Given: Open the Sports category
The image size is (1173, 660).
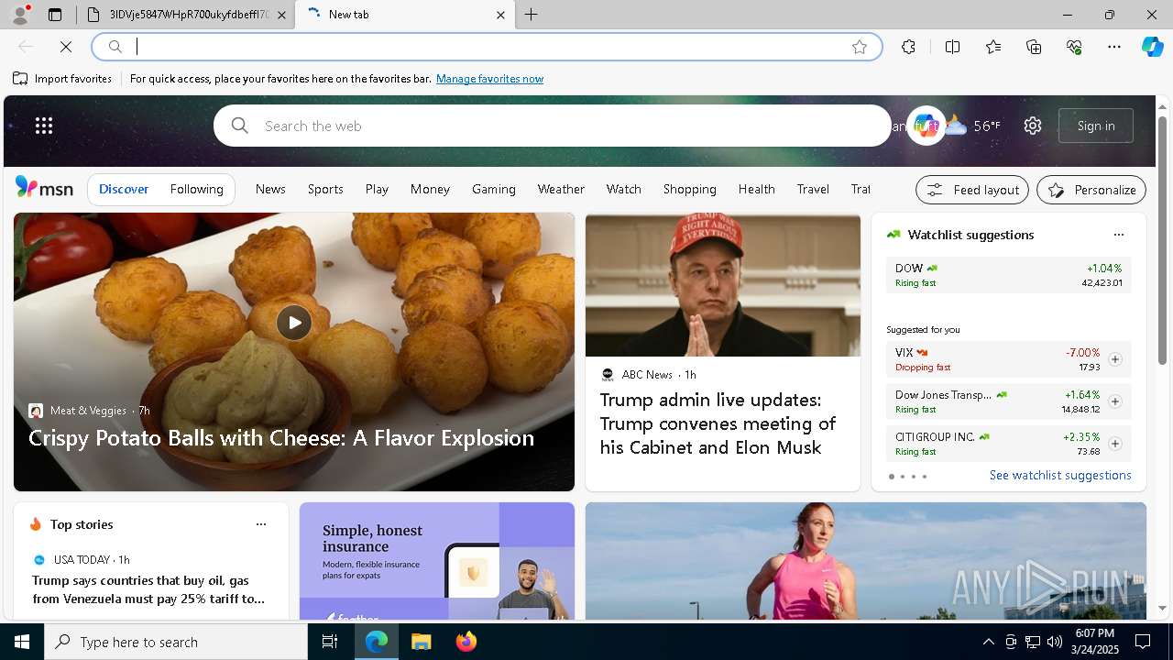Looking at the screenshot, I should coord(325,189).
